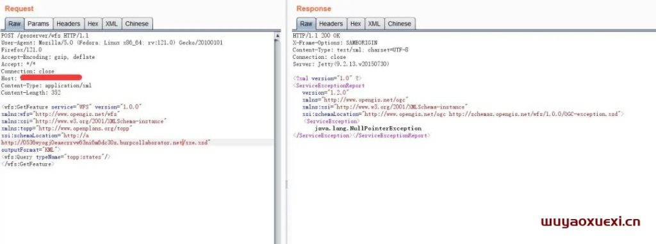Click the Content-Length: 352 line
Image resolution: width=656 pixels, height=244 pixels.
pyautogui.click(x=31, y=92)
